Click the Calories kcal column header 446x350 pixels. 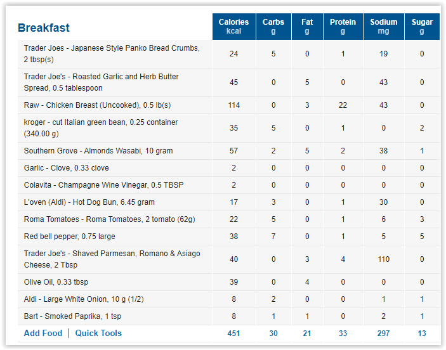[x=234, y=27]
